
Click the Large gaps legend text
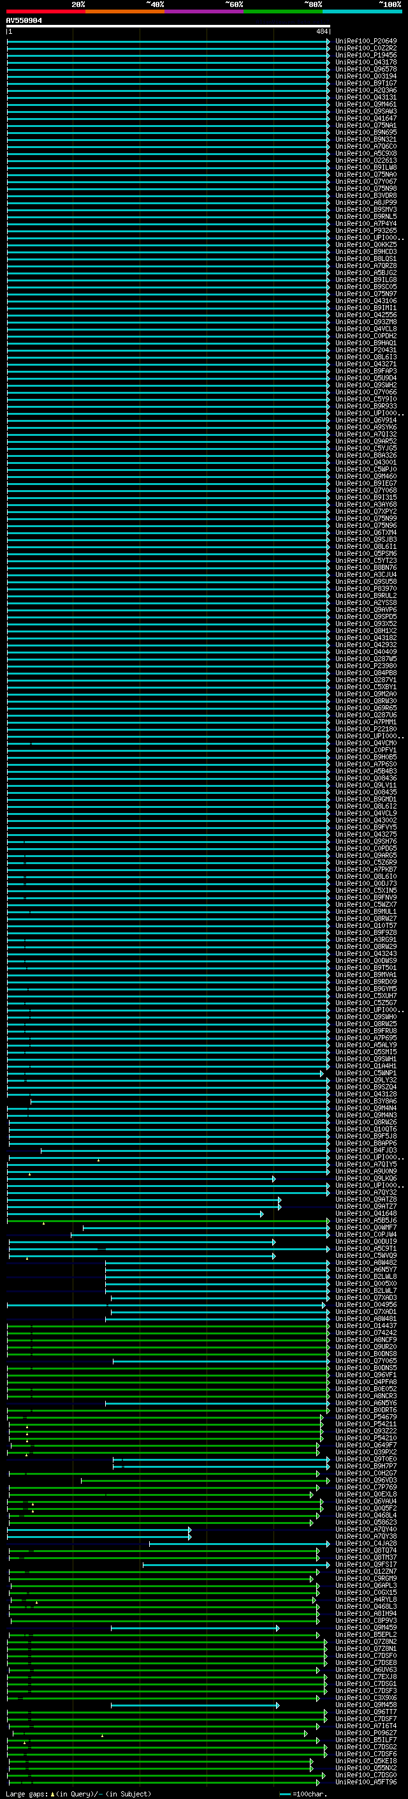click(x=78, y=1794)
